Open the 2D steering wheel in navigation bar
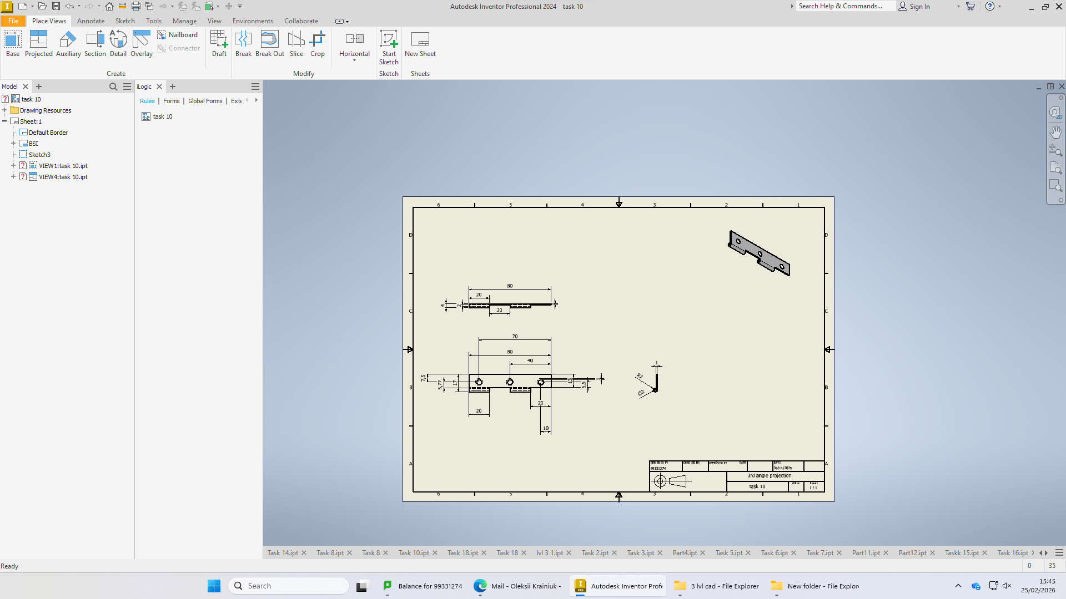 pos(1055,113)
